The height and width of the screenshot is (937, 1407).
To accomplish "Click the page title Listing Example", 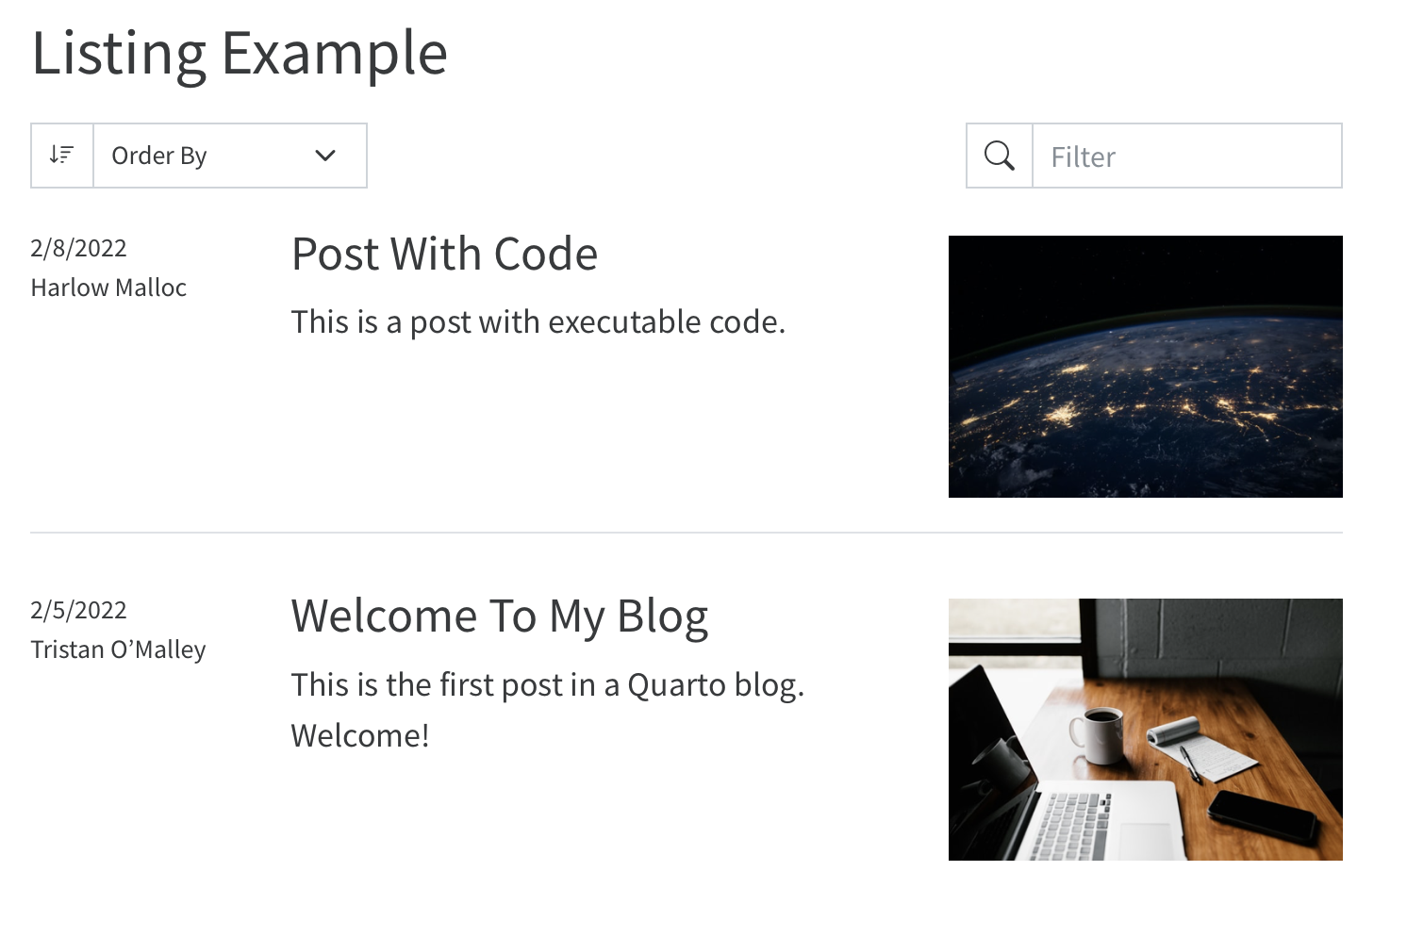I will point(239,53).
